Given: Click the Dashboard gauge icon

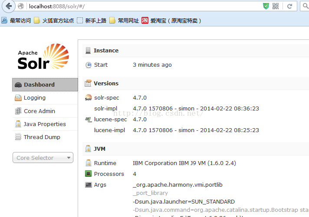Looking at the screenshot, I should [x=18, y=85].
